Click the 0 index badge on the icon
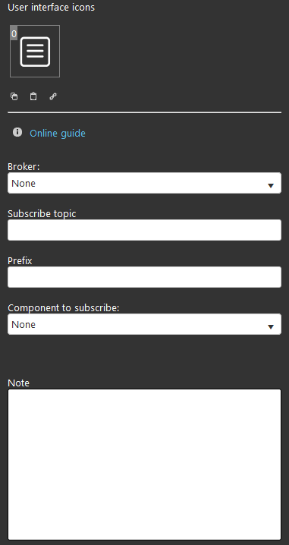The image size is (289, 545). click(x=14, y=33)
